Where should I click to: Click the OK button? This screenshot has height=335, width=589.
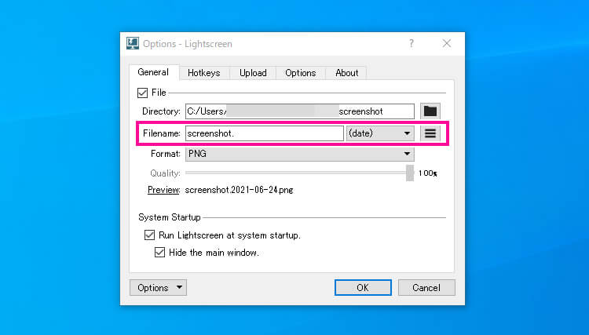tap(362, 288)
